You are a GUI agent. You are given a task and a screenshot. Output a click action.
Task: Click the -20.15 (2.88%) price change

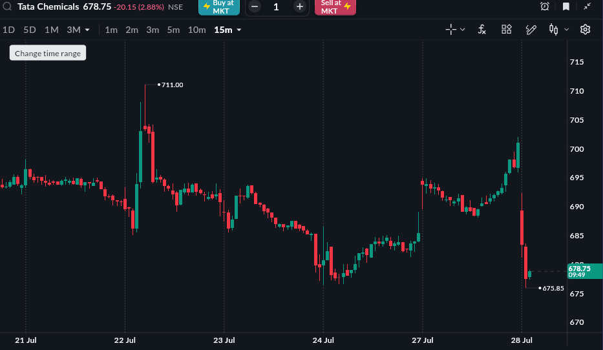[139, 7]
